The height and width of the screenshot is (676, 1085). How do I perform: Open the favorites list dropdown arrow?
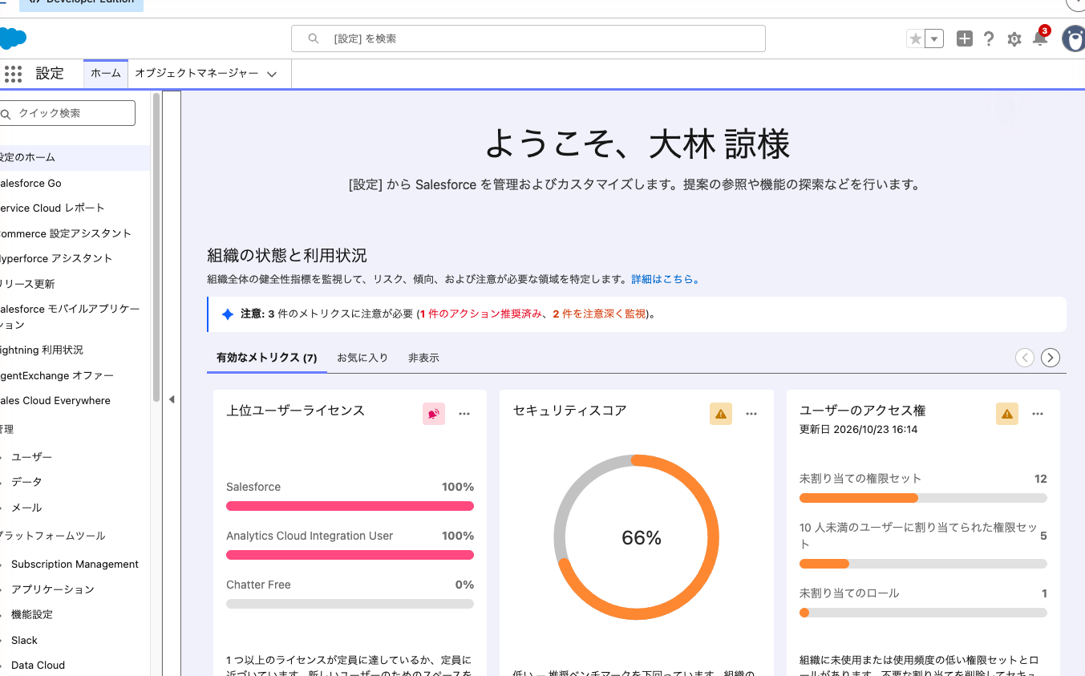(x=934, y=38)
